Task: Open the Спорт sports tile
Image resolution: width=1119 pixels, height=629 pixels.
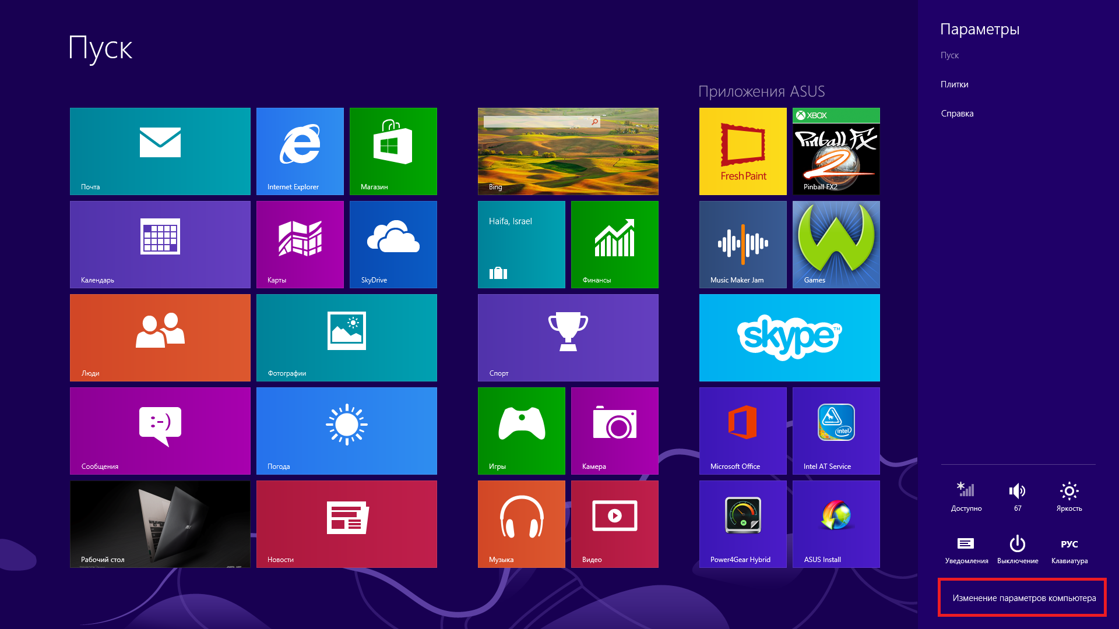Action: [x=568, y=338]
